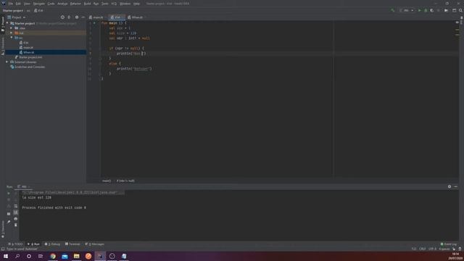
Task: Open the Code menu
Action: [51, 4]
